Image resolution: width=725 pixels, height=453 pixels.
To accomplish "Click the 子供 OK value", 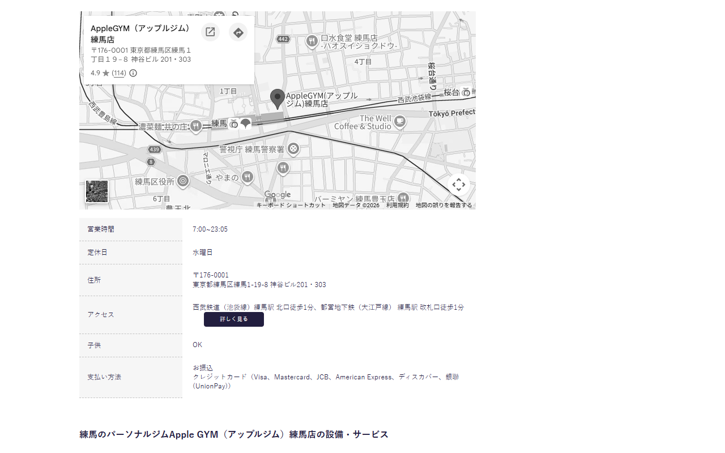I will pyautogui.click(x=197, y=345).
